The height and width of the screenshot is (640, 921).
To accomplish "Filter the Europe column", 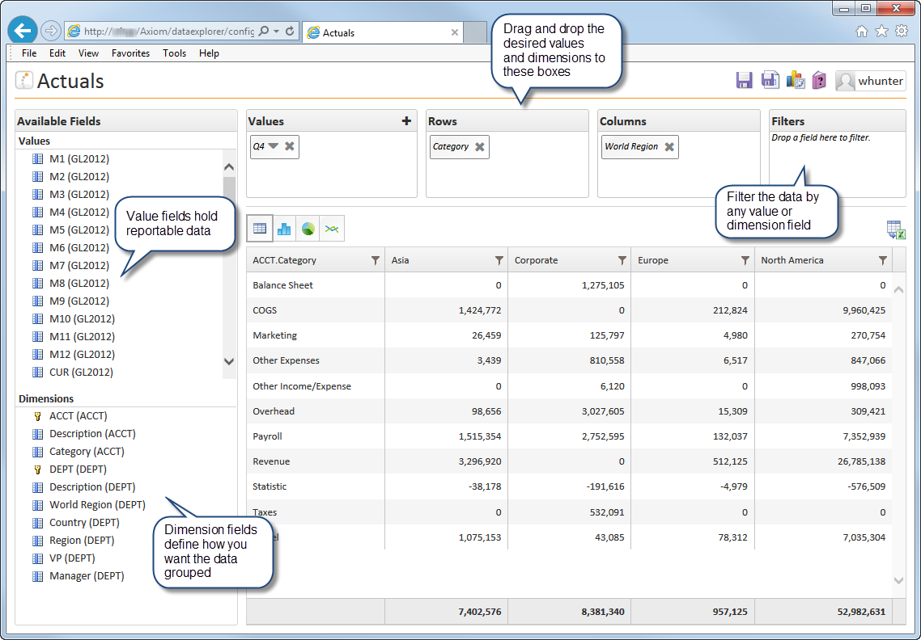I will point(745,260).
